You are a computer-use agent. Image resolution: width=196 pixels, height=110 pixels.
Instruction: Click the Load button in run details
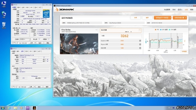coord(135,18)
